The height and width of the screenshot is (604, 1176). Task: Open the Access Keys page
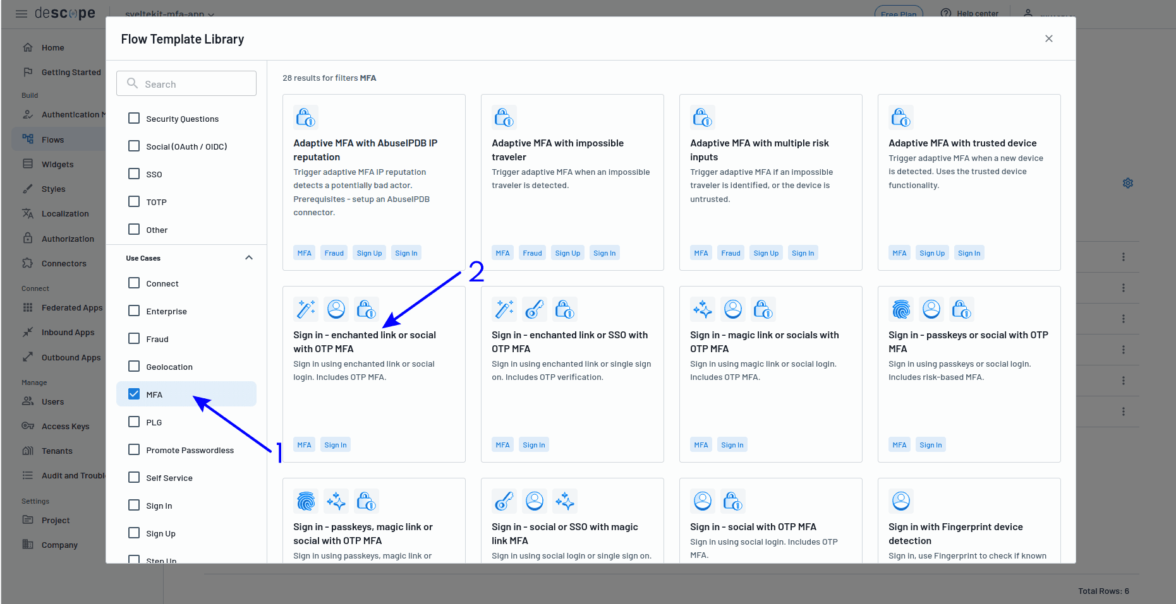(x=66, y=426)
